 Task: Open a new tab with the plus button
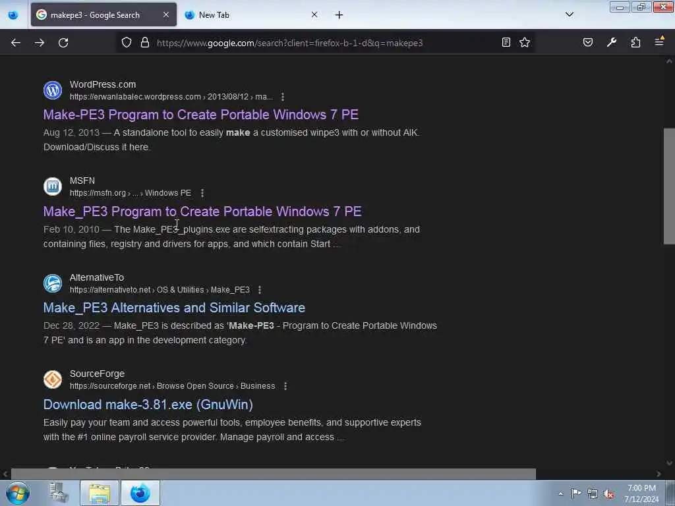coord(339,15)
